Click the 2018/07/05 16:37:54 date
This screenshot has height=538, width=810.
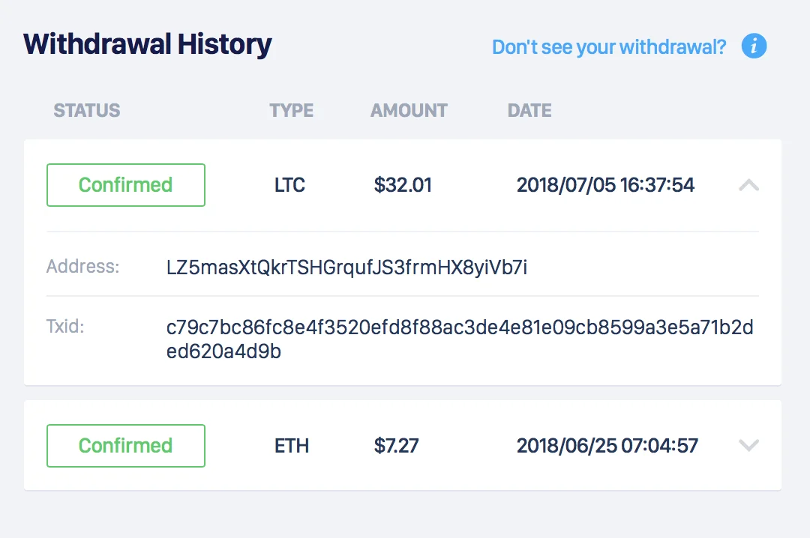click(x=605, y=185)
